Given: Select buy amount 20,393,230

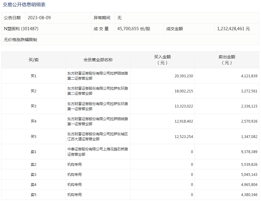Looking at the screenshot, I should click(x=184, y=76).
